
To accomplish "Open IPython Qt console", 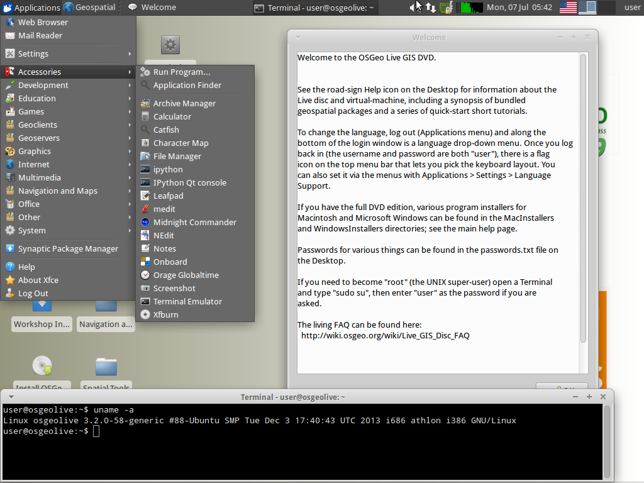I will (x=195, y=182).
